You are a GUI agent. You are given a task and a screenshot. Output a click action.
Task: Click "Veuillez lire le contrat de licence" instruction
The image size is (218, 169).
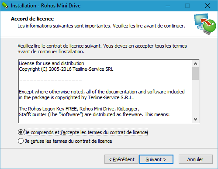(102, 49)
